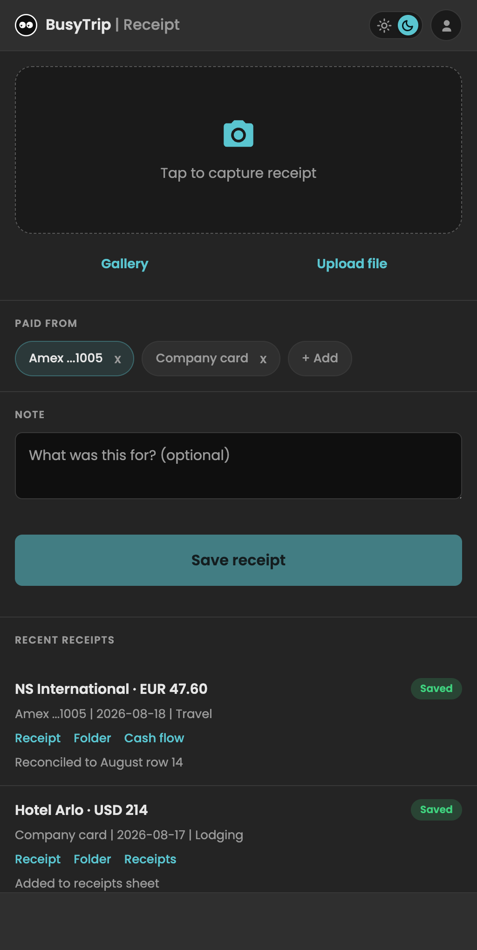Remove the Amex ...1005 chip
Viewport: 477px width, 950px height.
[x=118, y=359]
